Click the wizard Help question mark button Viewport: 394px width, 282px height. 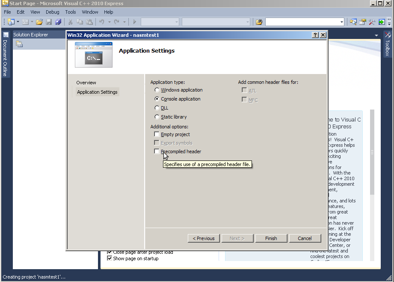pos(315,35)
